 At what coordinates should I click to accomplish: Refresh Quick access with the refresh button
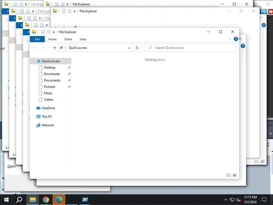pos(137,48)
